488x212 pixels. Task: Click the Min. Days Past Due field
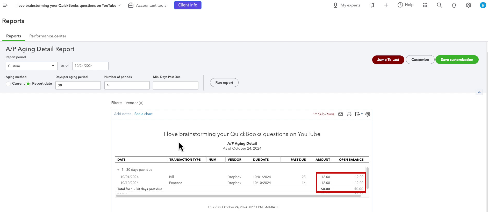tap(176, 85)
